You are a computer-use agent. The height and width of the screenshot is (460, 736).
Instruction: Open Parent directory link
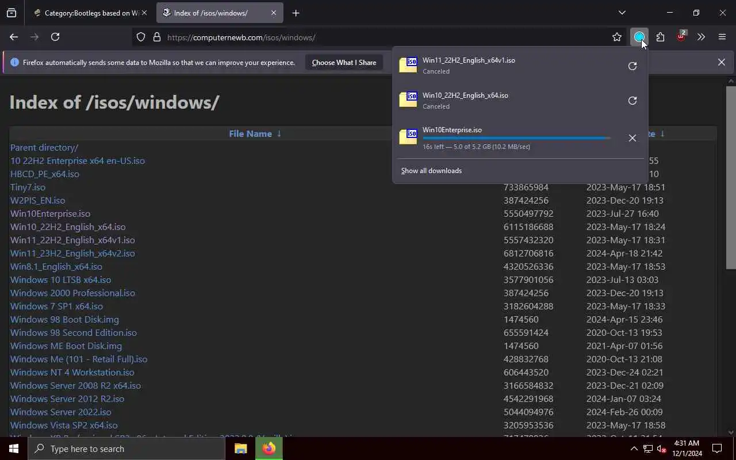pos(44,147)
